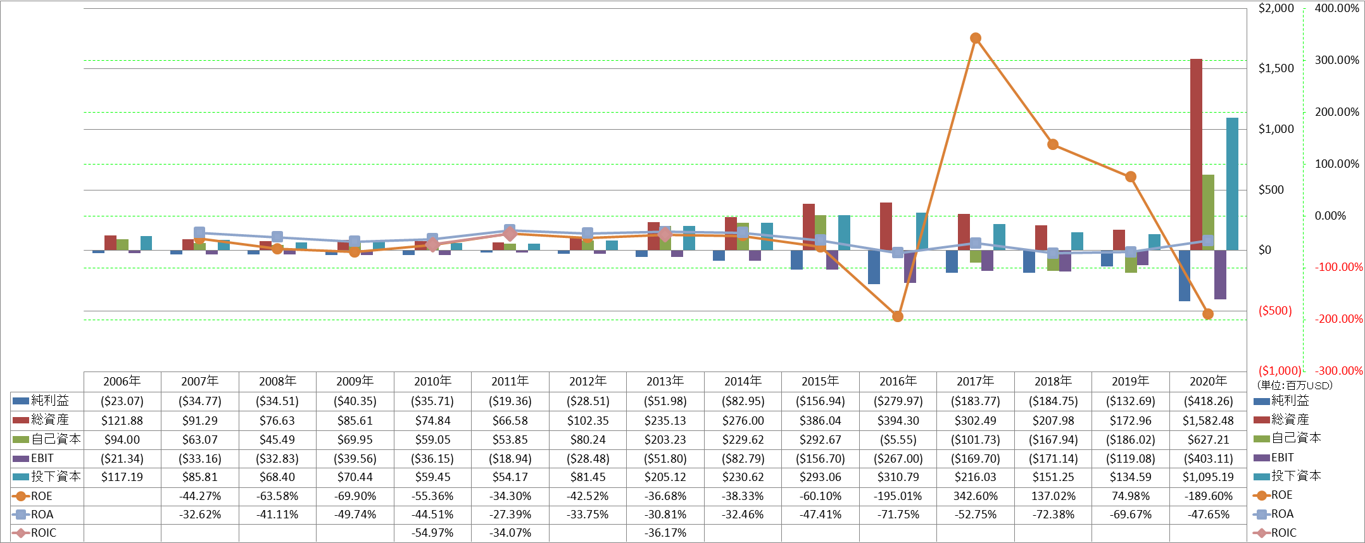Select the ROA value -32.62%

click(x=200, y=515)
